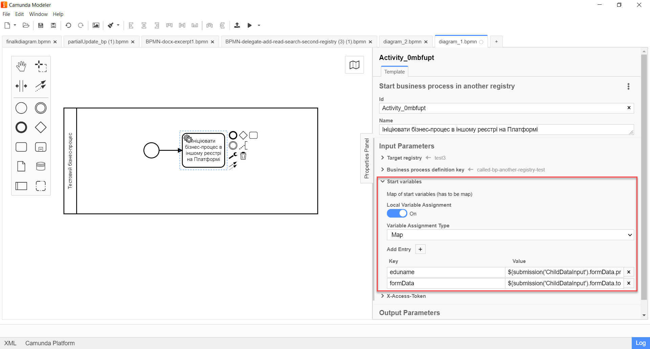Create an EndEvent from the palette

[21, 127]
